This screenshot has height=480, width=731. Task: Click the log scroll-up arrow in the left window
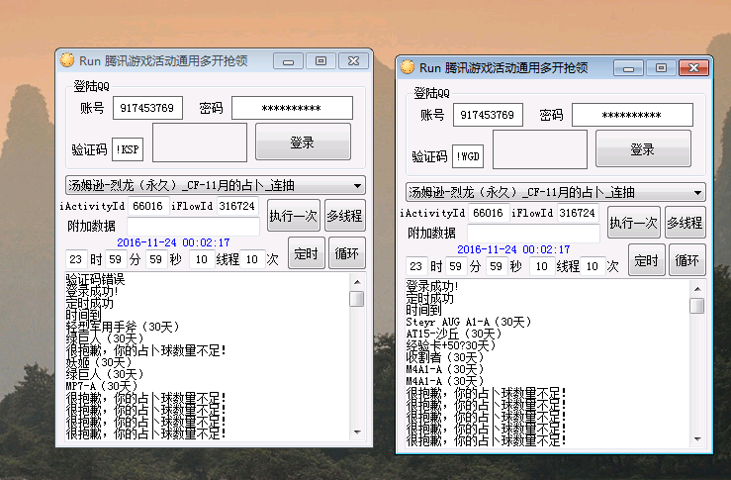[x=357, y=282]
